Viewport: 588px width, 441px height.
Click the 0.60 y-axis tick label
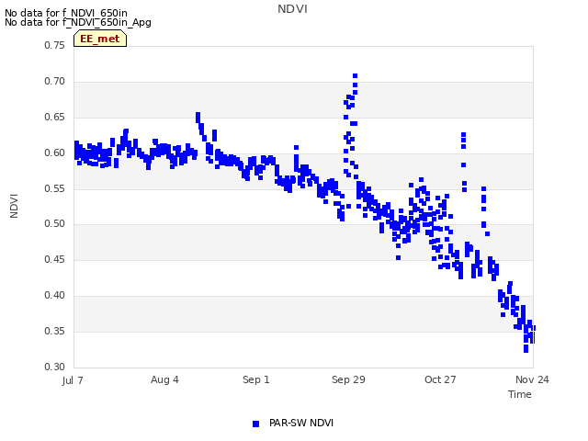coord(55,153)
